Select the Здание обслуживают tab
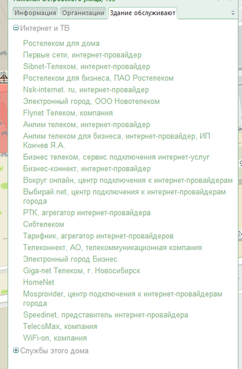Viewport: 242px width, 369px height. click(x=143, y=13)
